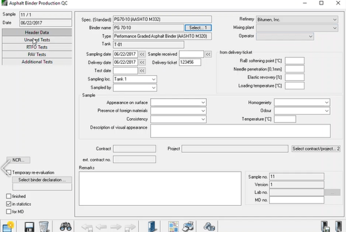346x232 pixels.
Task: Click the << button next to Sampling date
Action: [142, 54]
